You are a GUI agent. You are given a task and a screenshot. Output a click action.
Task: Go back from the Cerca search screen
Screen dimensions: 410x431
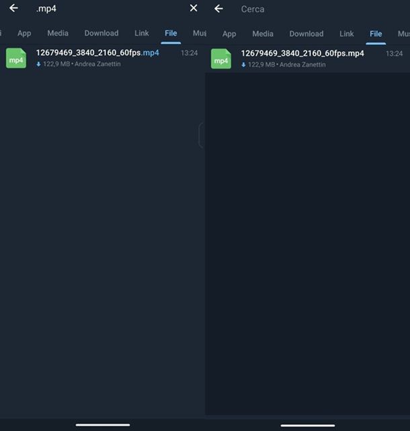(x=218, y=9)
